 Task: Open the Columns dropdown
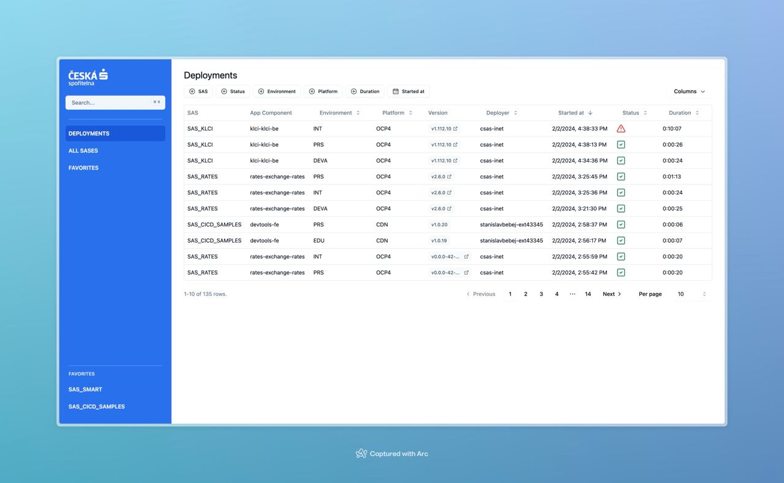(690, 91)
